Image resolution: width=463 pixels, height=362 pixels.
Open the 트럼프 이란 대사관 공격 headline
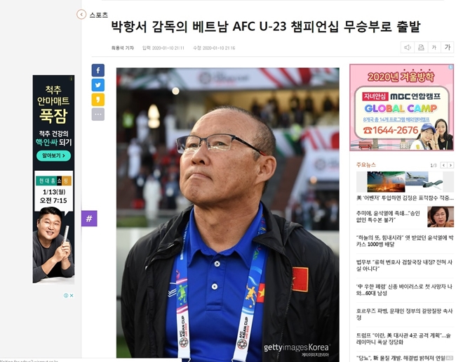403,339
